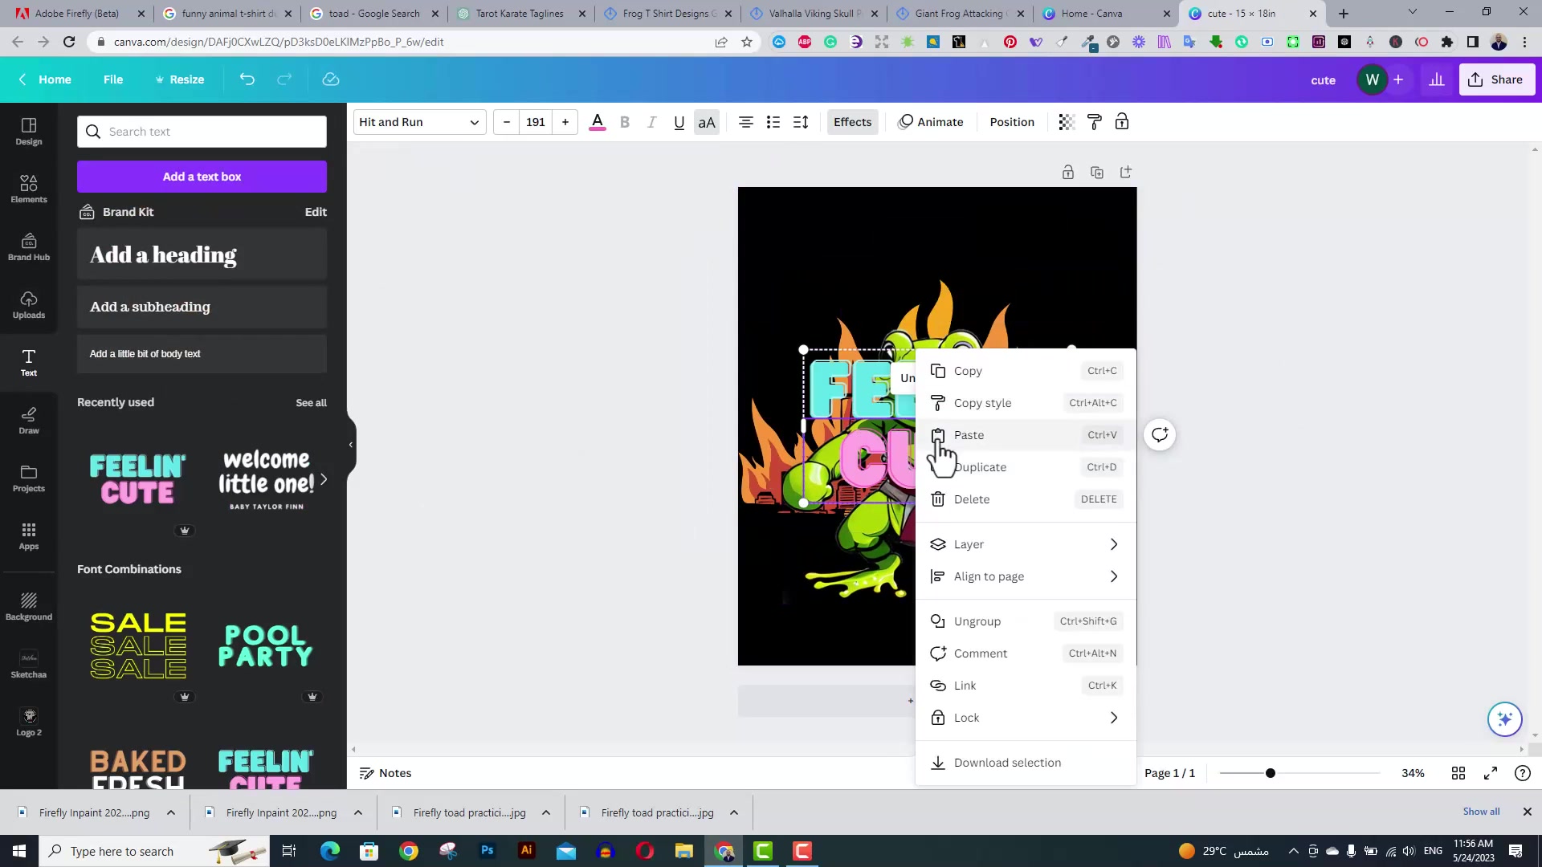This screenshot has width=1542, height=867.
Task: Click the Resize button
Action: click(180, 79)
